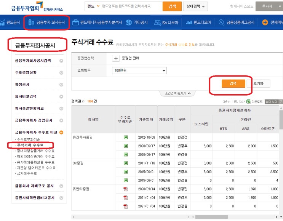This screenshot has height=221, width=283.
Task: Click the plus icon beside 증권업 전체
Action: pyautogui.click(x=115, y=58)
